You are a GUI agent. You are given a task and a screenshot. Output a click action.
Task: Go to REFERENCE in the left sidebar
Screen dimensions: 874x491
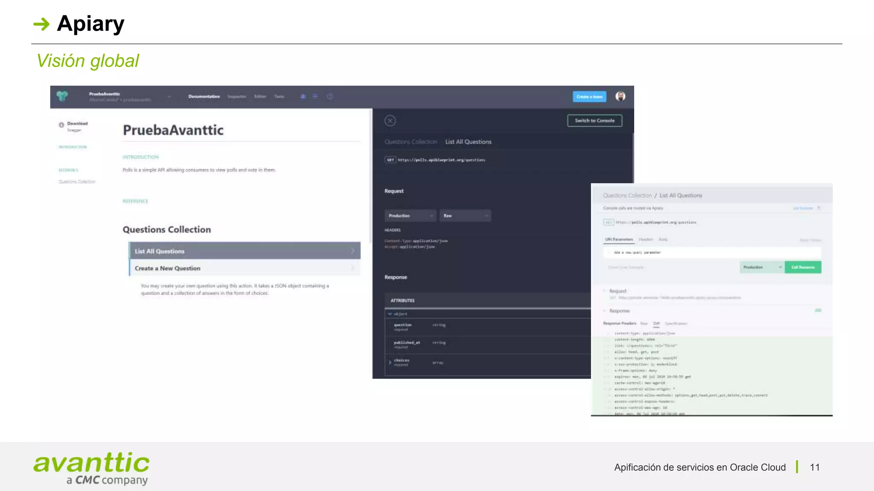(68, 170)
